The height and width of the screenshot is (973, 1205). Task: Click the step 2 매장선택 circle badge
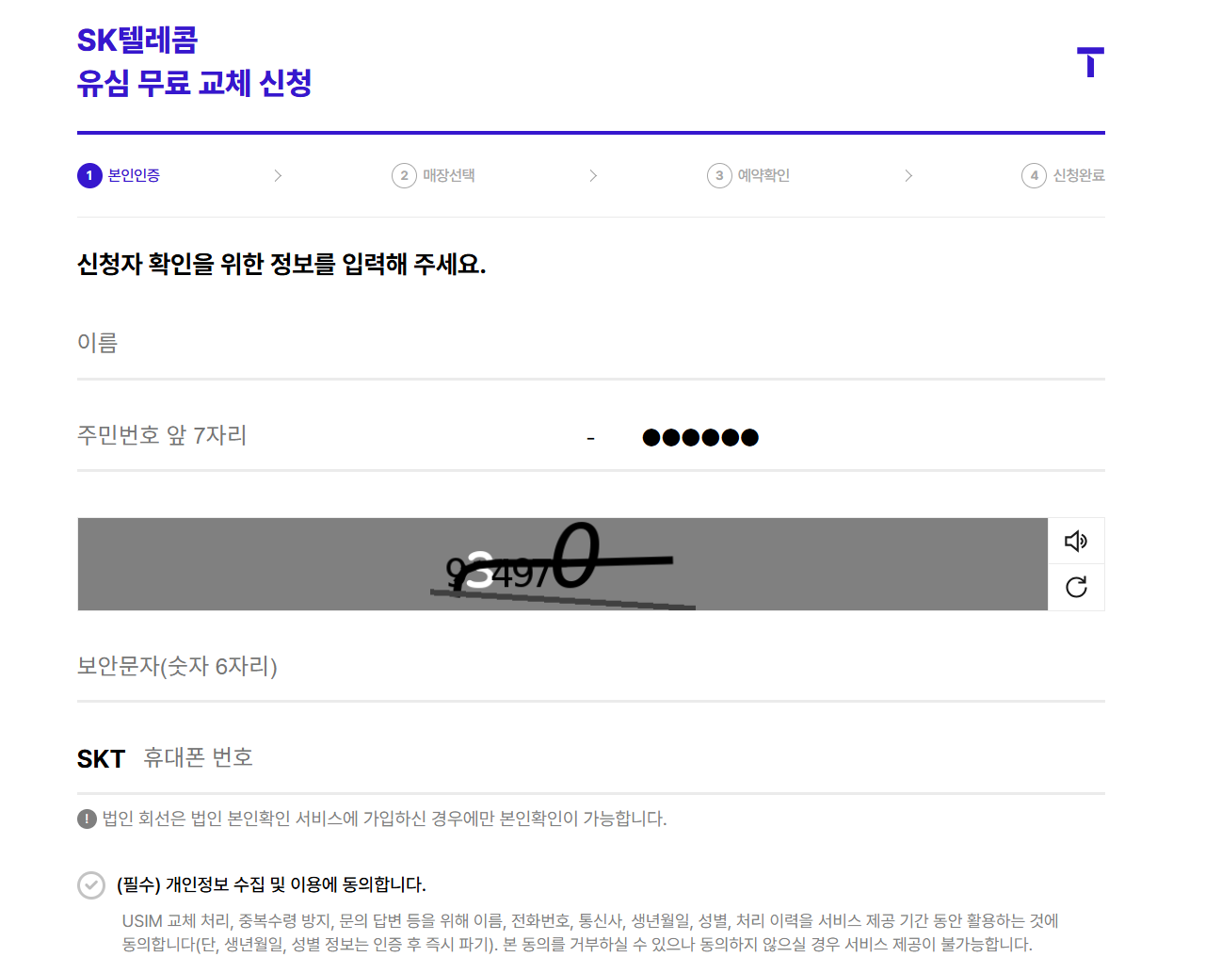[x=404, y=175]
